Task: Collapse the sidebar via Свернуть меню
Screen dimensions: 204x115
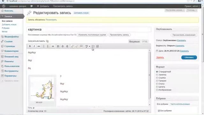Action: coord(10,81)
